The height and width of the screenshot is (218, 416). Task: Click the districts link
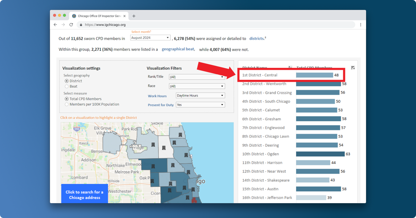pos(257,38)
